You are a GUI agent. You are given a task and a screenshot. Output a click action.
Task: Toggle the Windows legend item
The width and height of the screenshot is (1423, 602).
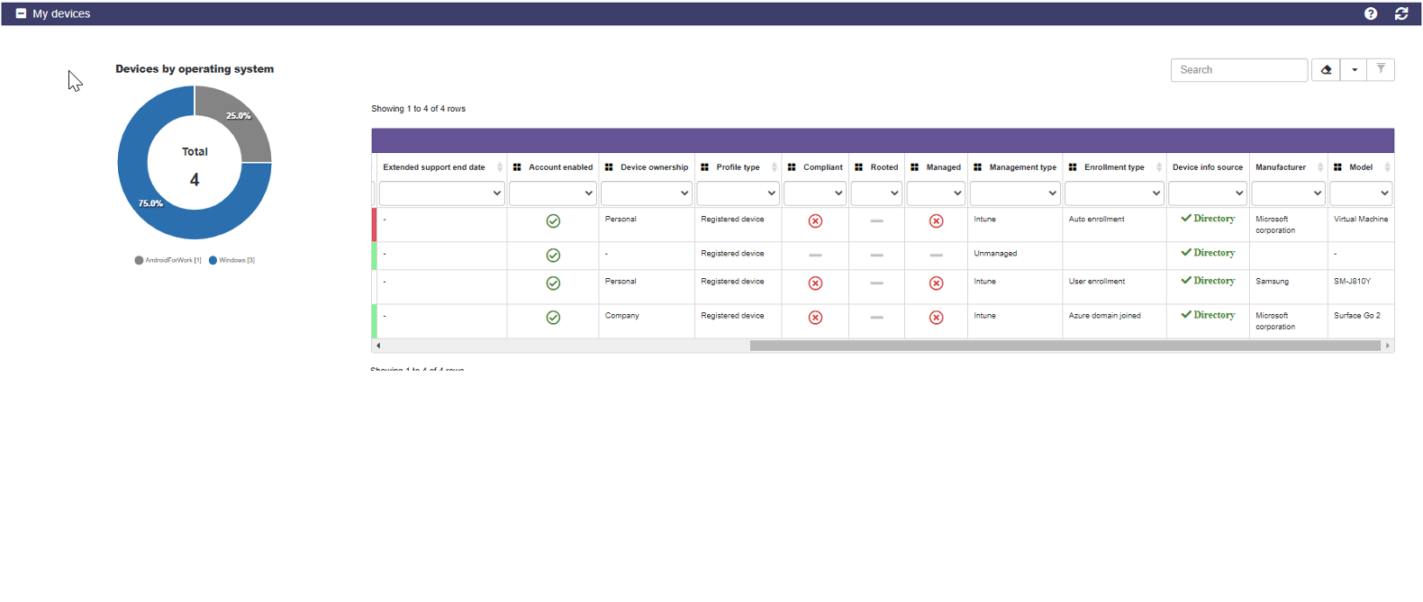(x=232, y=260)
